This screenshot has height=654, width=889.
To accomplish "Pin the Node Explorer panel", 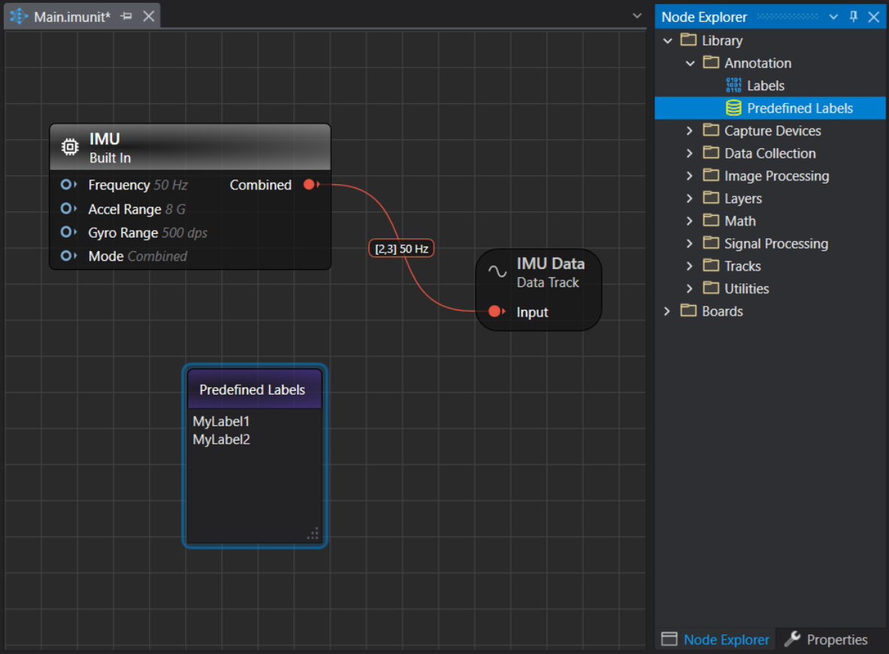I will tap(854, 17).
